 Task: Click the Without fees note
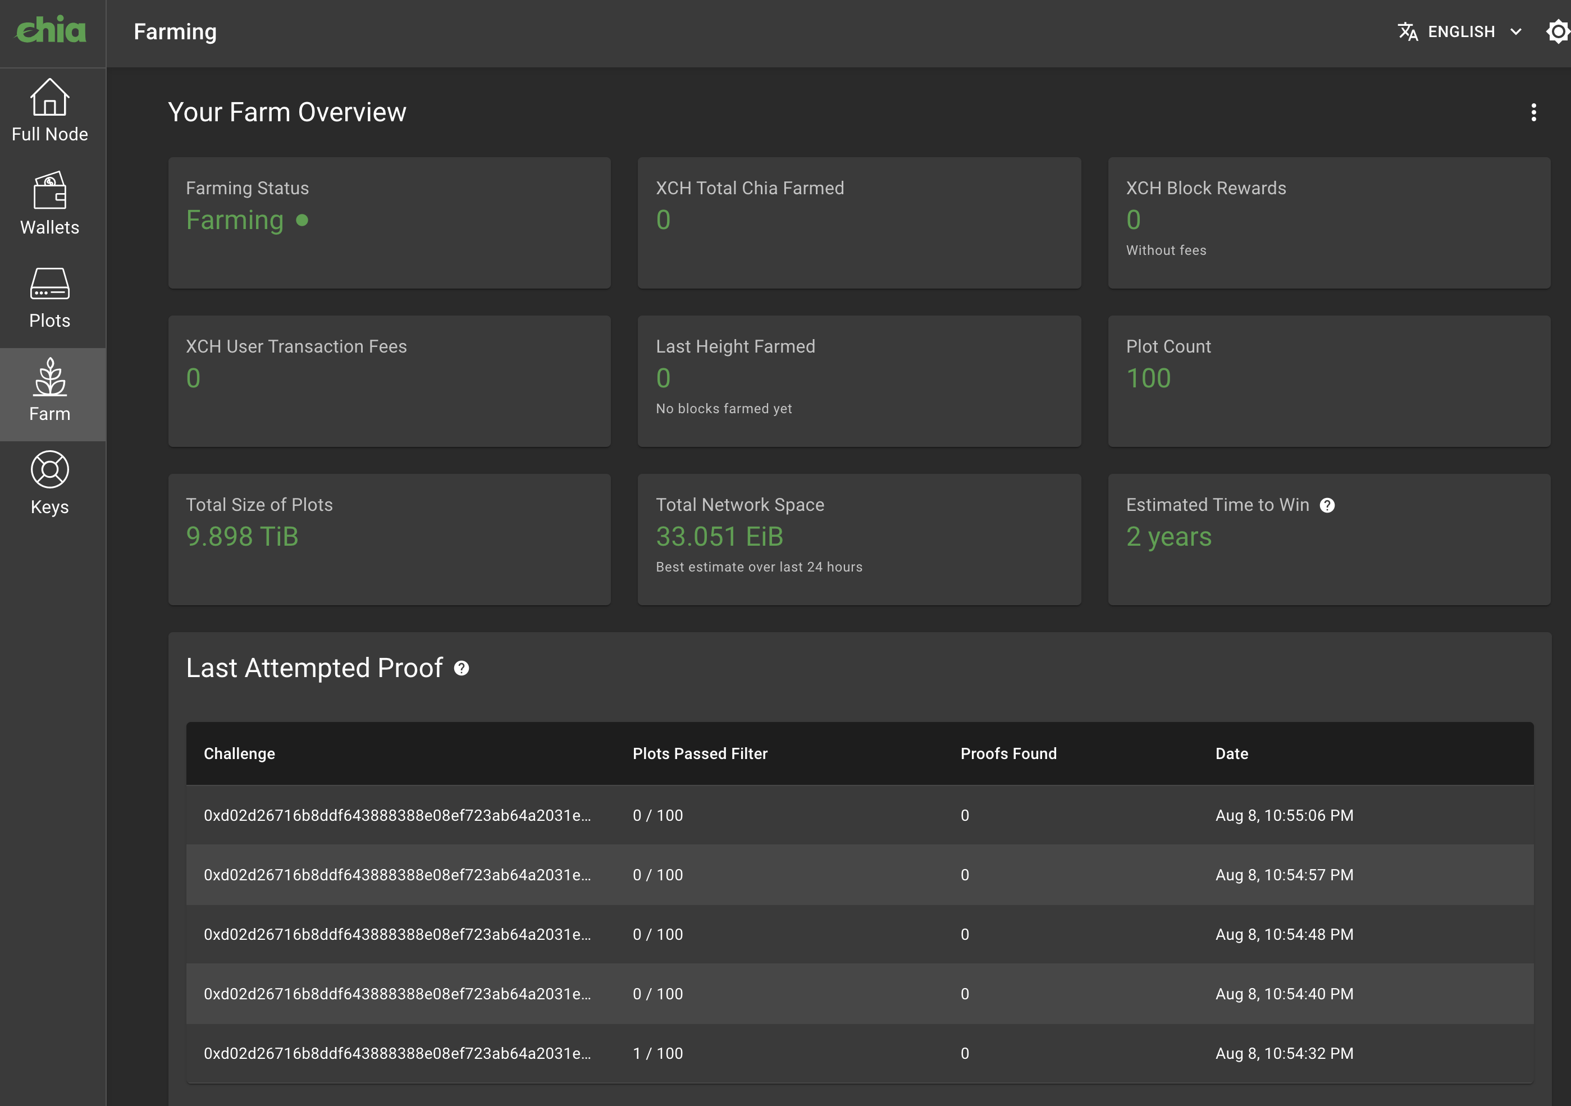(1166, 250)
